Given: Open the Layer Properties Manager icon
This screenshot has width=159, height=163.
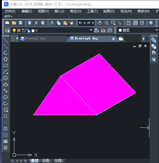Looking at the screenshot, I should pyautogui.click(x=7, y=31).
